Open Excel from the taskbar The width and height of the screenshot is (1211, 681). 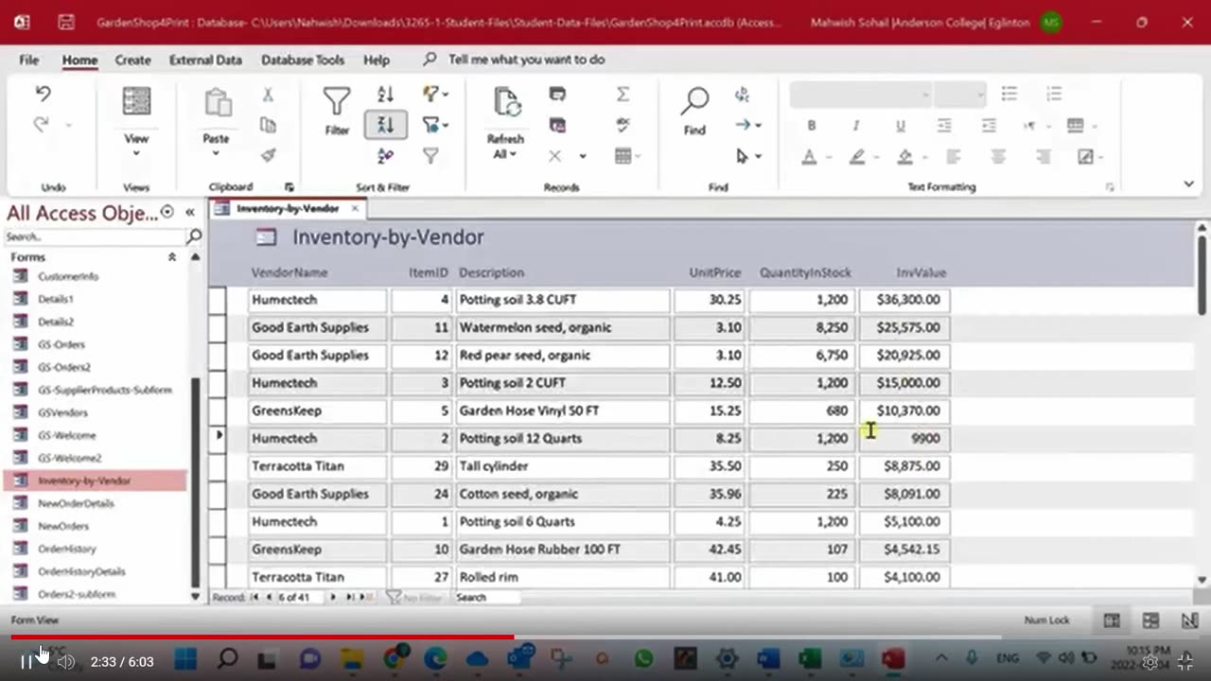point(810,659)
